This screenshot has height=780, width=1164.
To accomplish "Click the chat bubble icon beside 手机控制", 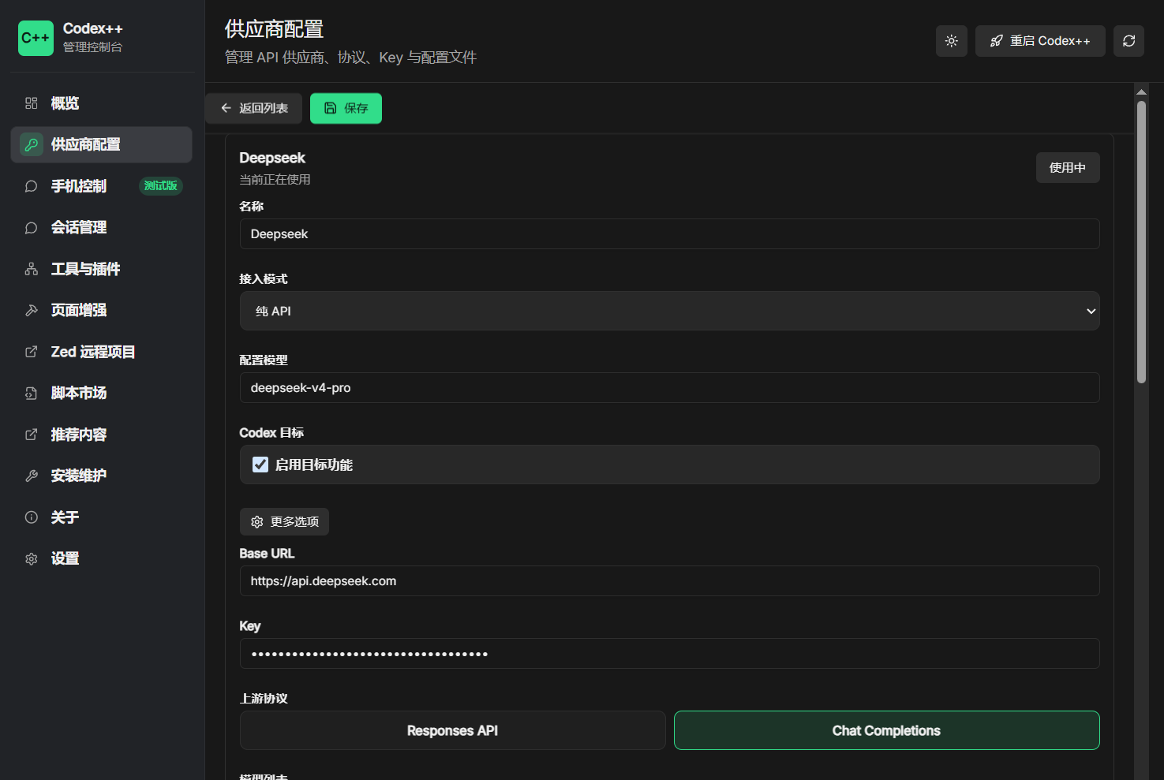I will pyautogui.click(x=32, y=186).
